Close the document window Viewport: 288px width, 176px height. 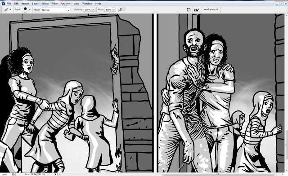pyautogui.click(x=286, y=4)
